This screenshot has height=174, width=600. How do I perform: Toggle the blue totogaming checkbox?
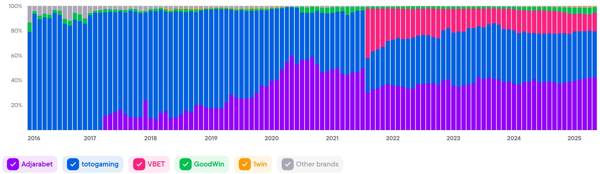73,164
